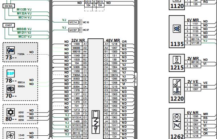Select wire cell 1367A at pin D3

115,75
